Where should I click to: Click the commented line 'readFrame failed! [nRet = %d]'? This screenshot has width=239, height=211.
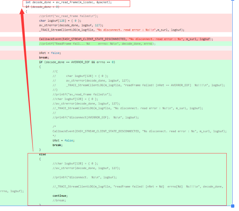tap(138, 186)
